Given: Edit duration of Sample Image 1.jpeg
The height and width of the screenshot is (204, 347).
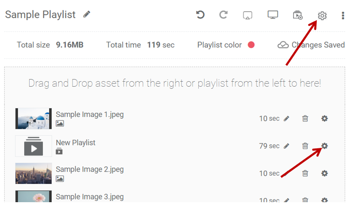Looking at the screenshot, I should (x=286, y=119).
